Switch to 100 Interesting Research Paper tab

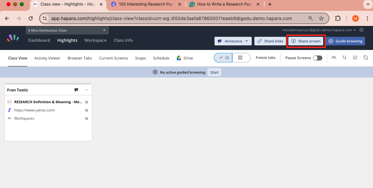pos(146,4)
